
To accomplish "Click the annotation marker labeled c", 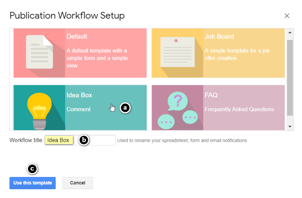I will coord(32,169).
